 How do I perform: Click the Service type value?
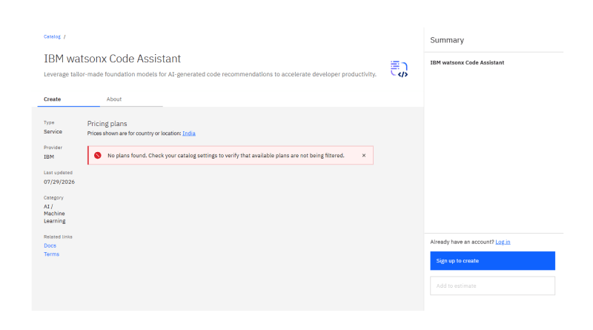tap(53, 132)
